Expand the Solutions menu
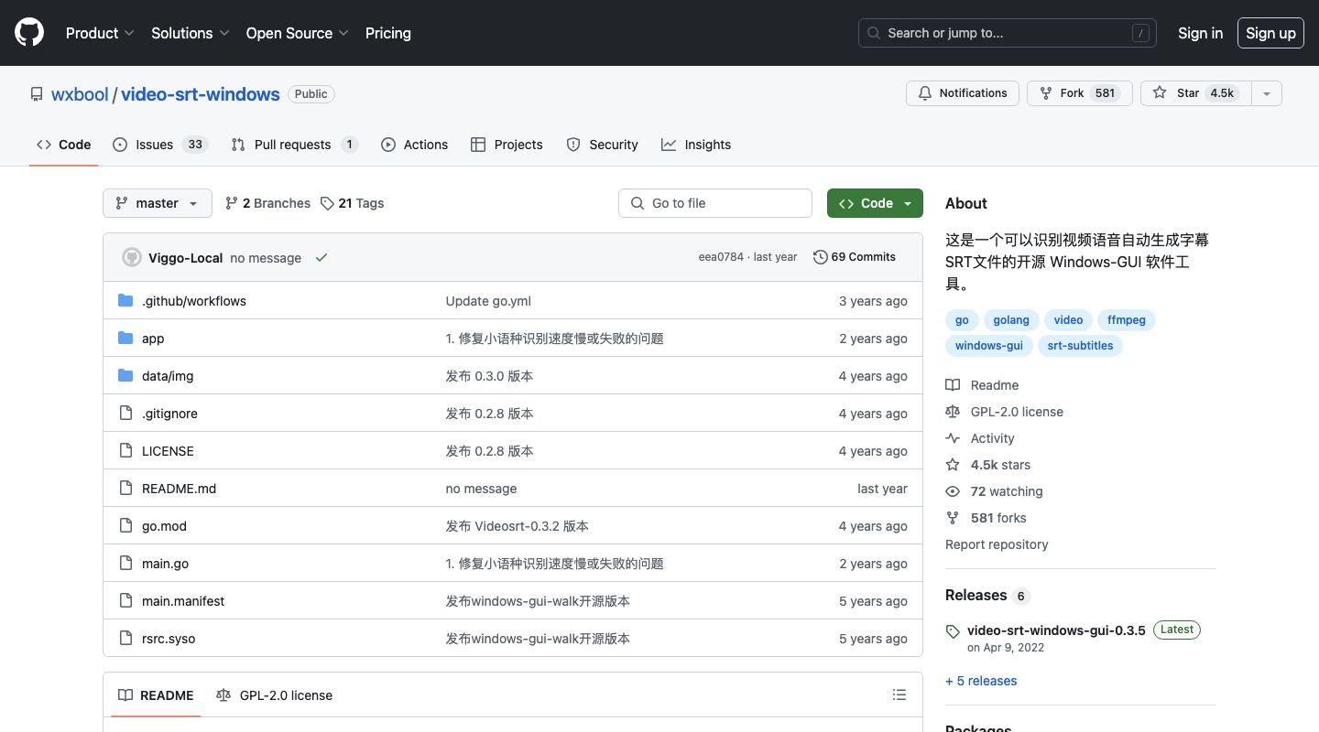Viewport: 1319px width, 732px height. [x=191, y=33]
